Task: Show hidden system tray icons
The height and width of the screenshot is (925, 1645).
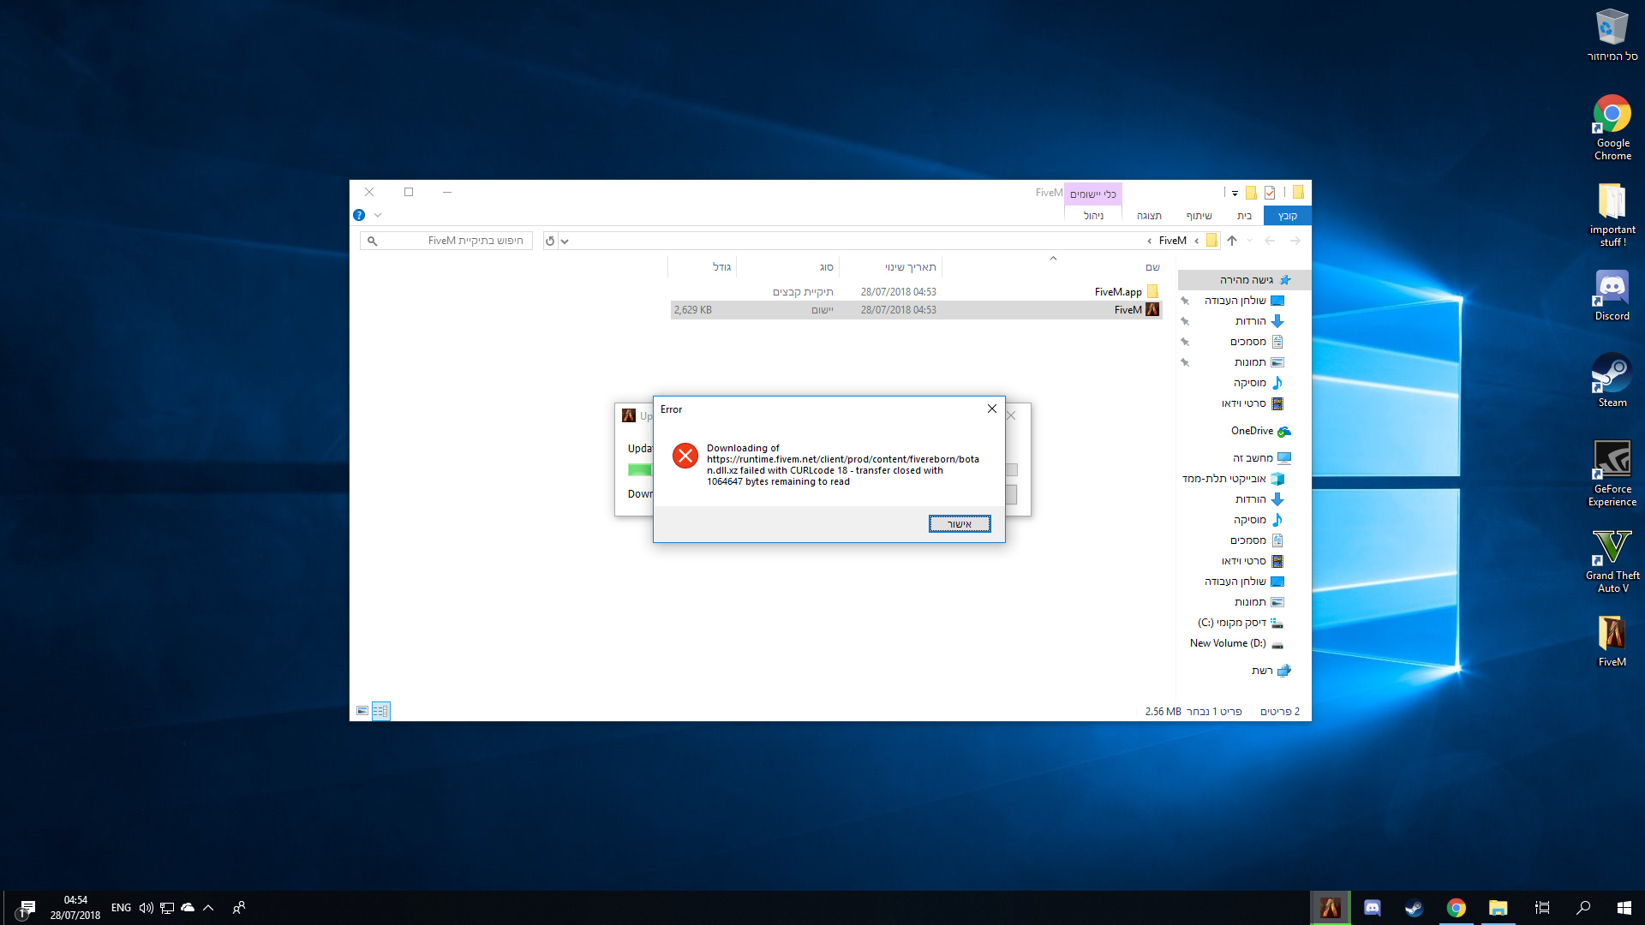Action: pyautogui.click(x=208, y=908)
